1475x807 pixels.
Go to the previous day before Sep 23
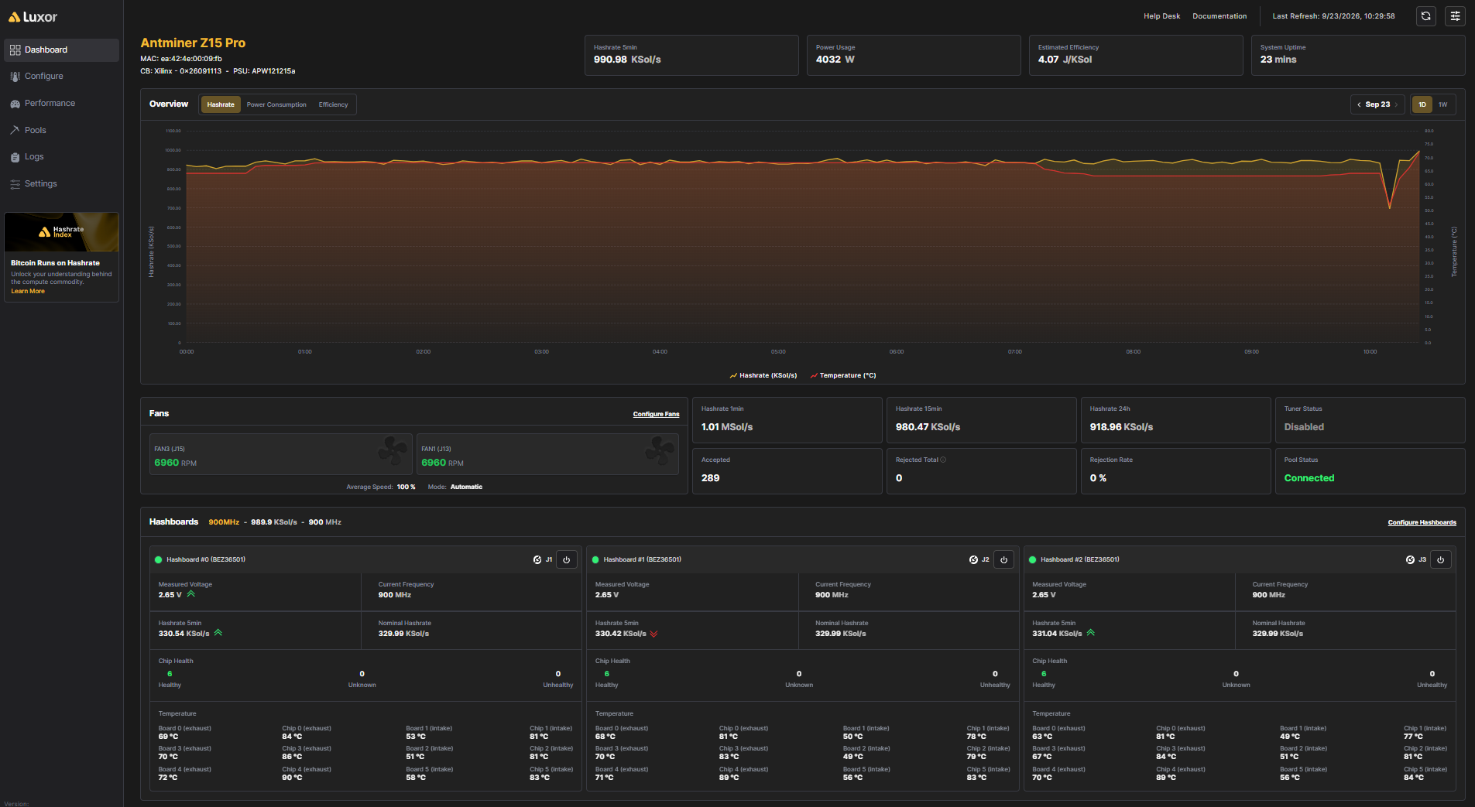point(1359,104)
